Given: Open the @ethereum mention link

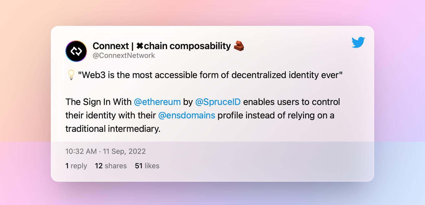Looking at the screenshot, I should pos(157,102).
